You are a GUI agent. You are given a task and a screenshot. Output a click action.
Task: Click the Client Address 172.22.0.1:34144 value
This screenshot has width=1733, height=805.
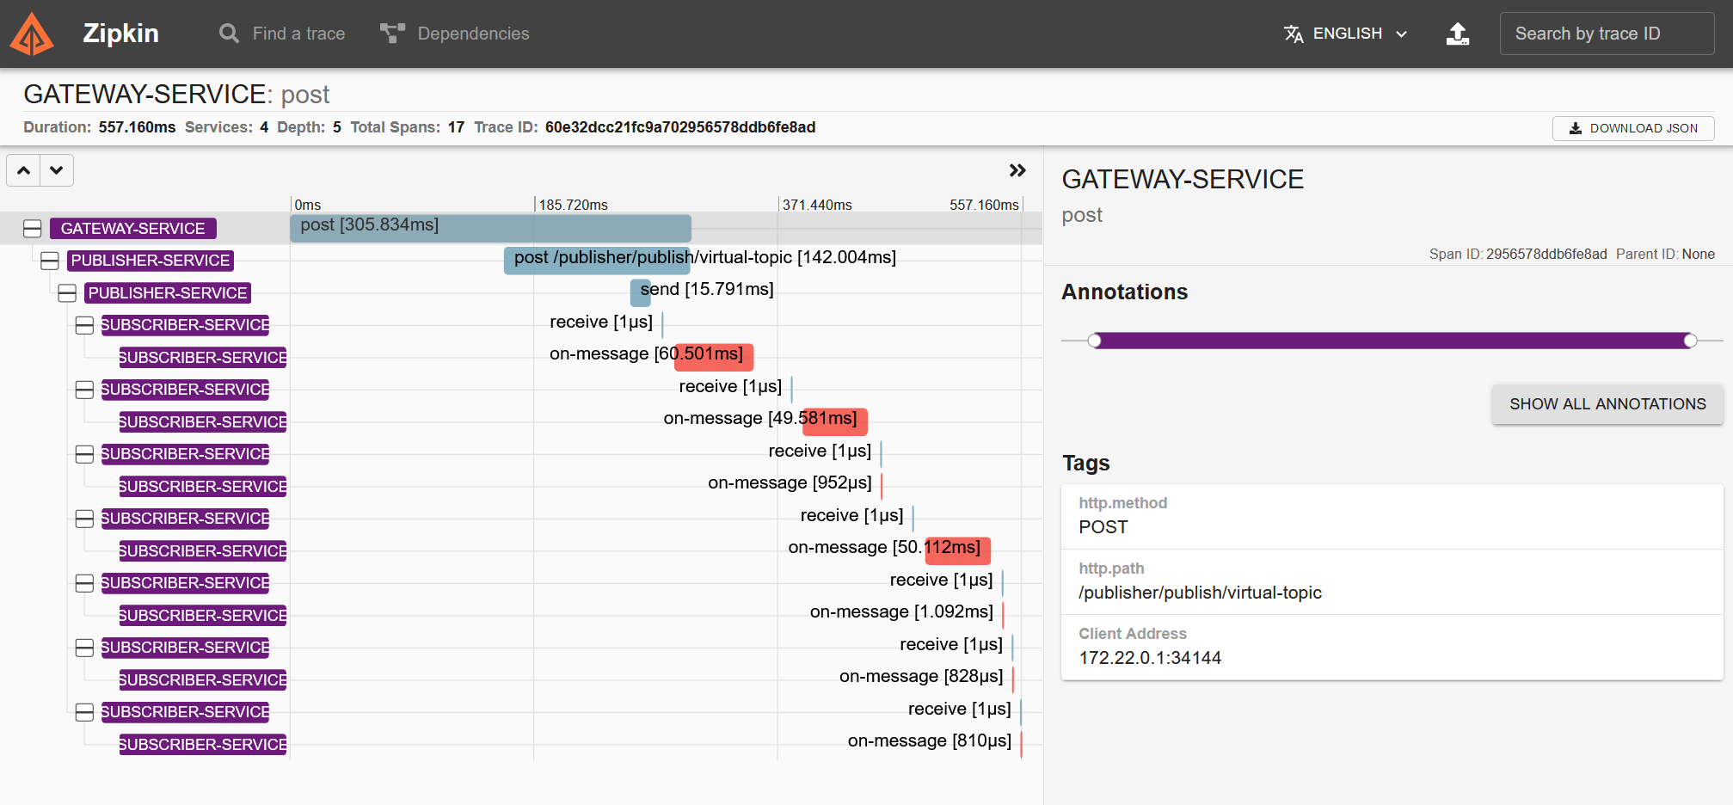1150,658
